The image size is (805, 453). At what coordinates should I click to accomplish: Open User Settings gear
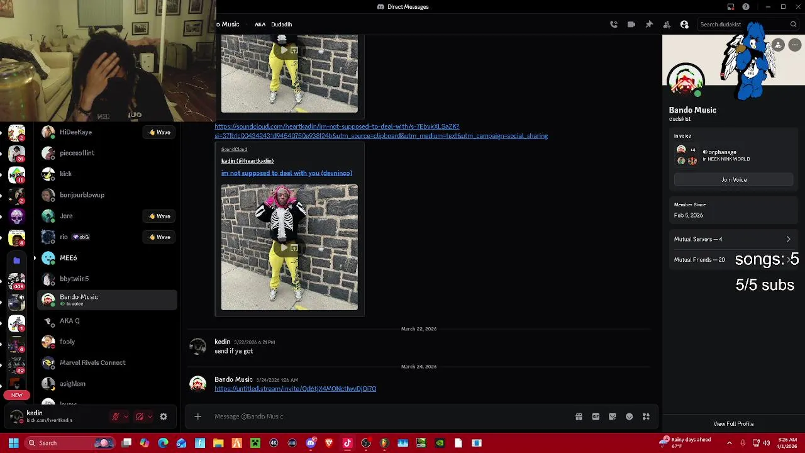(164, 417)
